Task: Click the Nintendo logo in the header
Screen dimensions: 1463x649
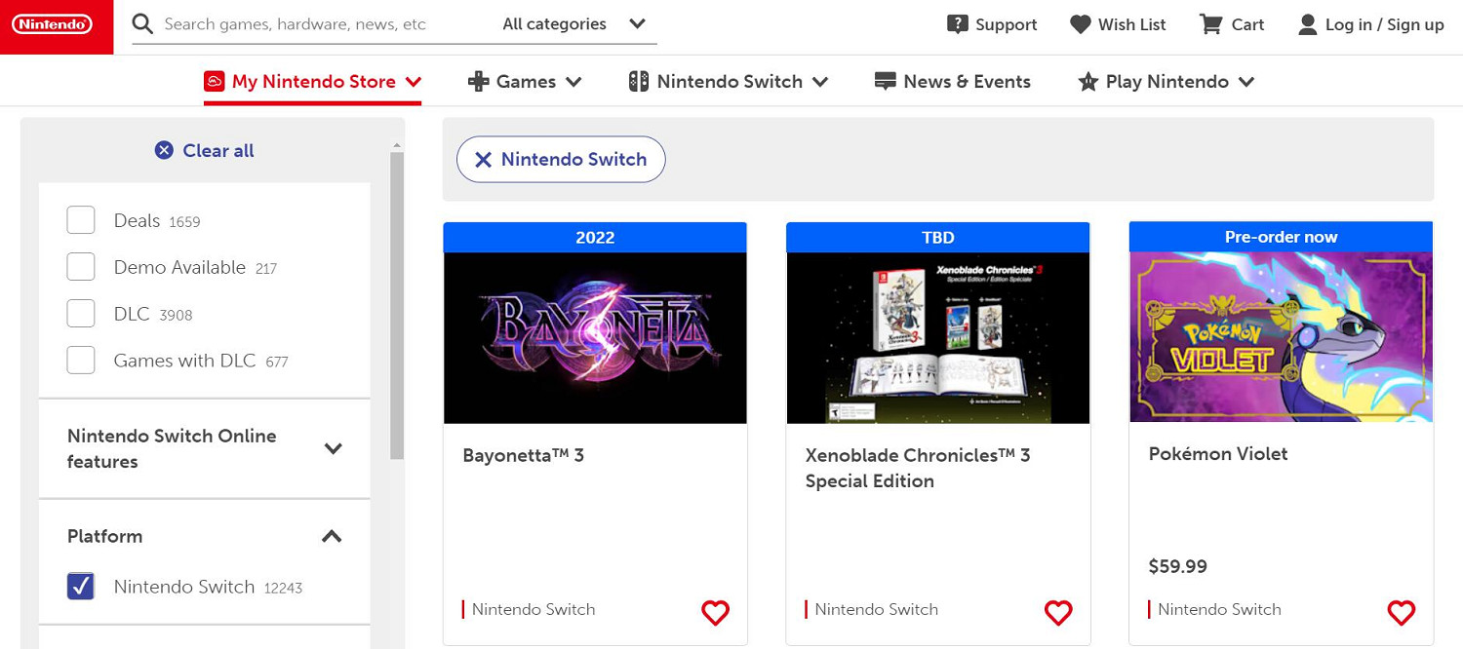Action: (53, 25)
